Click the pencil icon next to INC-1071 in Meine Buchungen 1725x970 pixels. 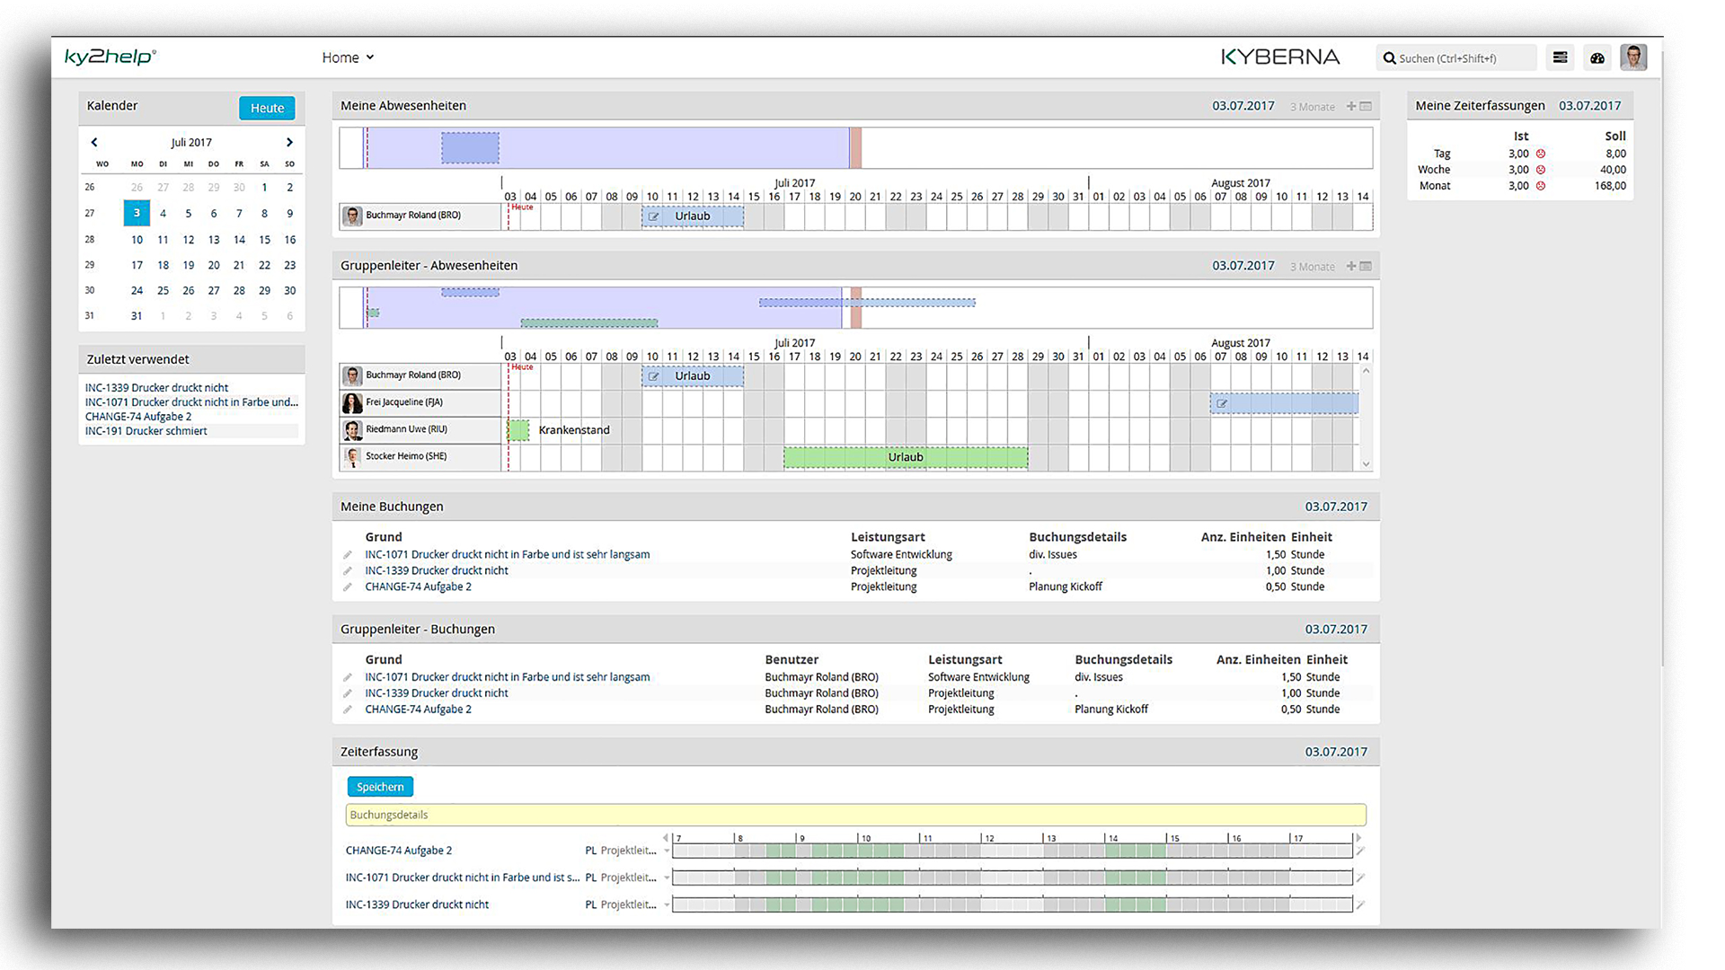pos(348,554)
